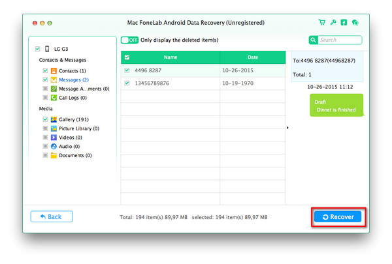This screenshot has width=392, height=264.
Task: Click the Draft Dinner is finished bubble
Action: 336,106
